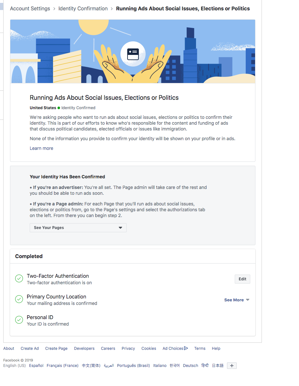Image resolution: width=299 pixels, height=386 pixels.
Task: Edit Two-Factor Authentication settings
Action: [x=242, y=279]
